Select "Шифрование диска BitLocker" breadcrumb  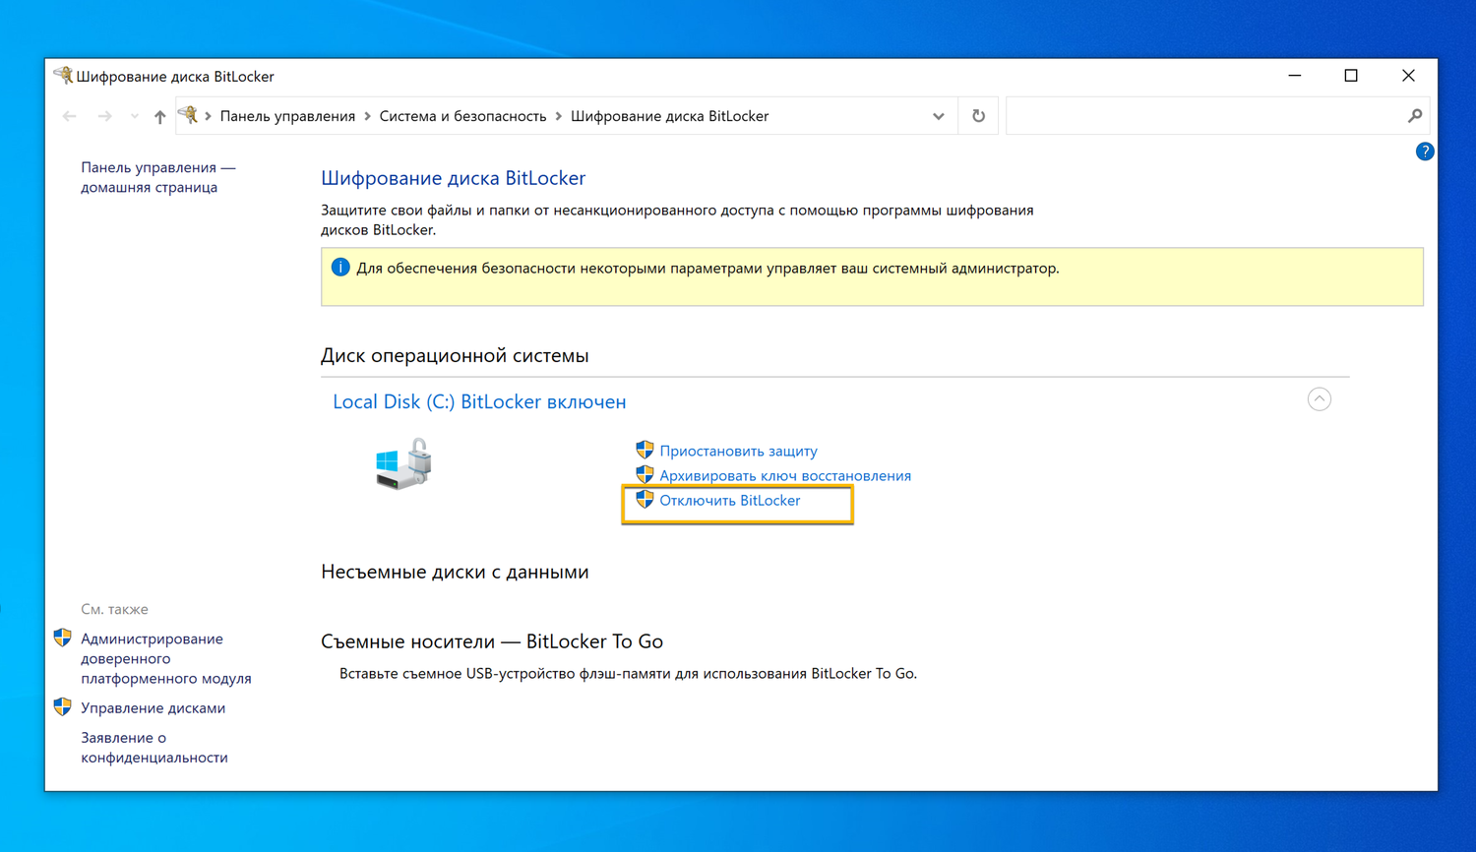tap(669, 116)
